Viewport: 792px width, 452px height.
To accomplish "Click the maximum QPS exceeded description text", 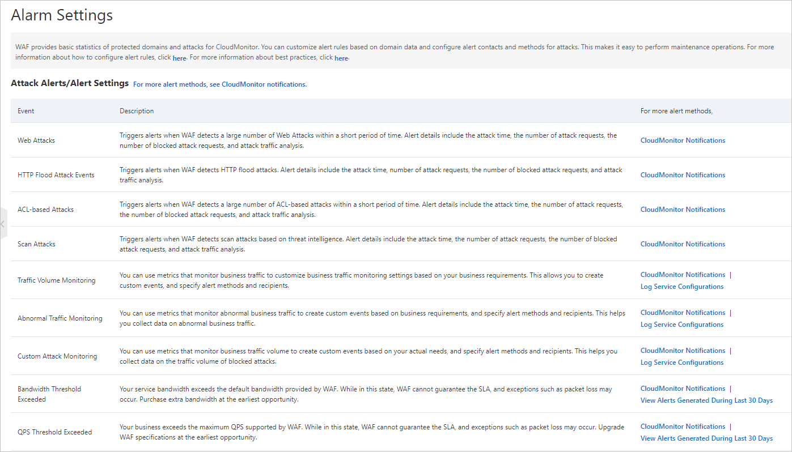I will (x=373, y=432).
